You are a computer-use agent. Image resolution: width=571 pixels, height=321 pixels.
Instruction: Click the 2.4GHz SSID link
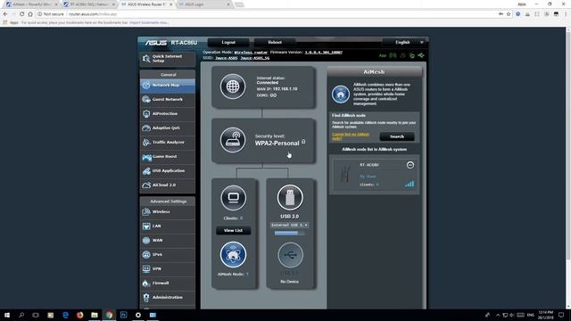226,58
